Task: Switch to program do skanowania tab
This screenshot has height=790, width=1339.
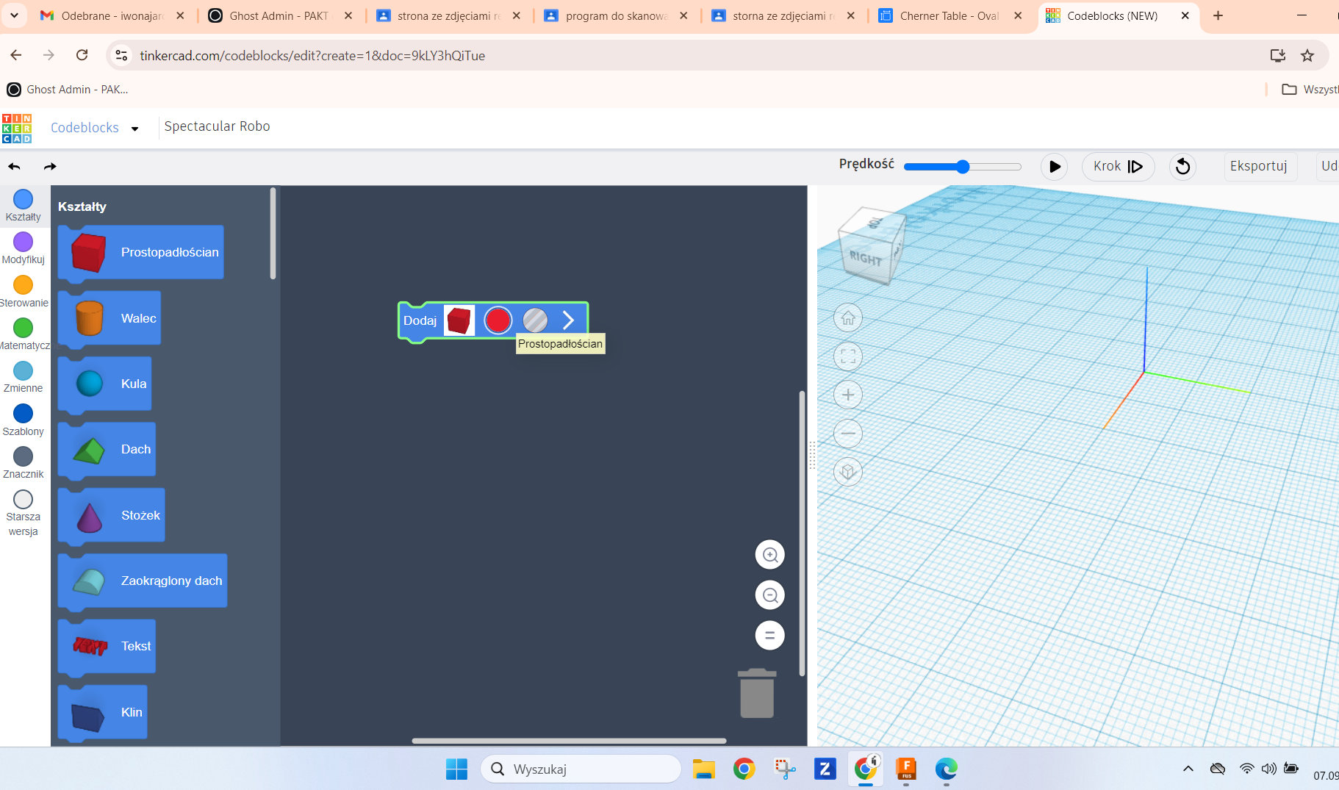Action: (x=614, y=15)
